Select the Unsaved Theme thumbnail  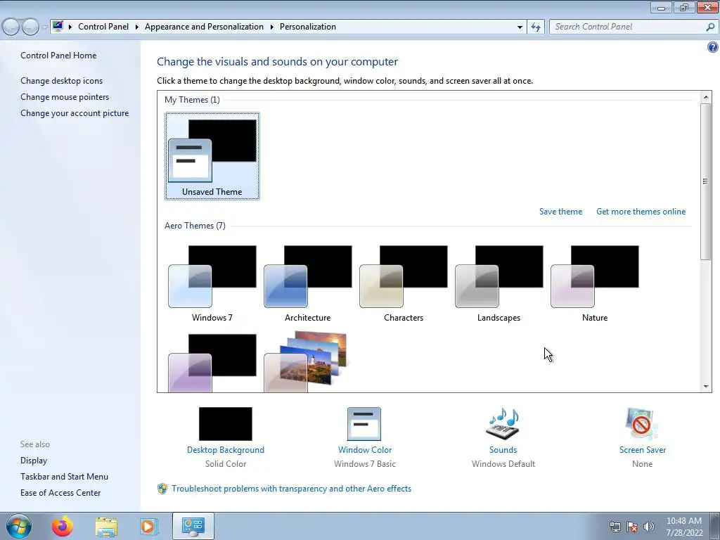(x=212, y=156)
